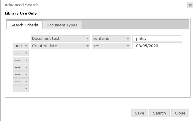This screenshot has width=195, height=121.
Task: Click the Save button
Action: tap(139, 113)
